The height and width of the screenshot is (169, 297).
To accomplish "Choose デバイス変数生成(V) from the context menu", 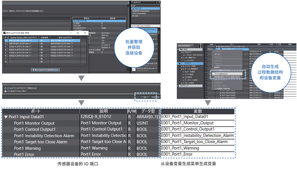I will pyautogui.click(x=221, y=74).
